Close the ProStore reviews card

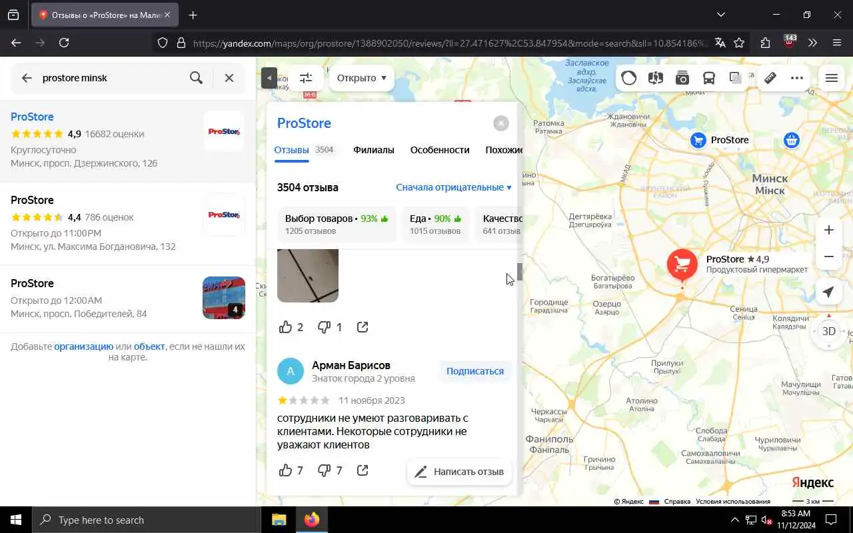click(x=500, y=123)
